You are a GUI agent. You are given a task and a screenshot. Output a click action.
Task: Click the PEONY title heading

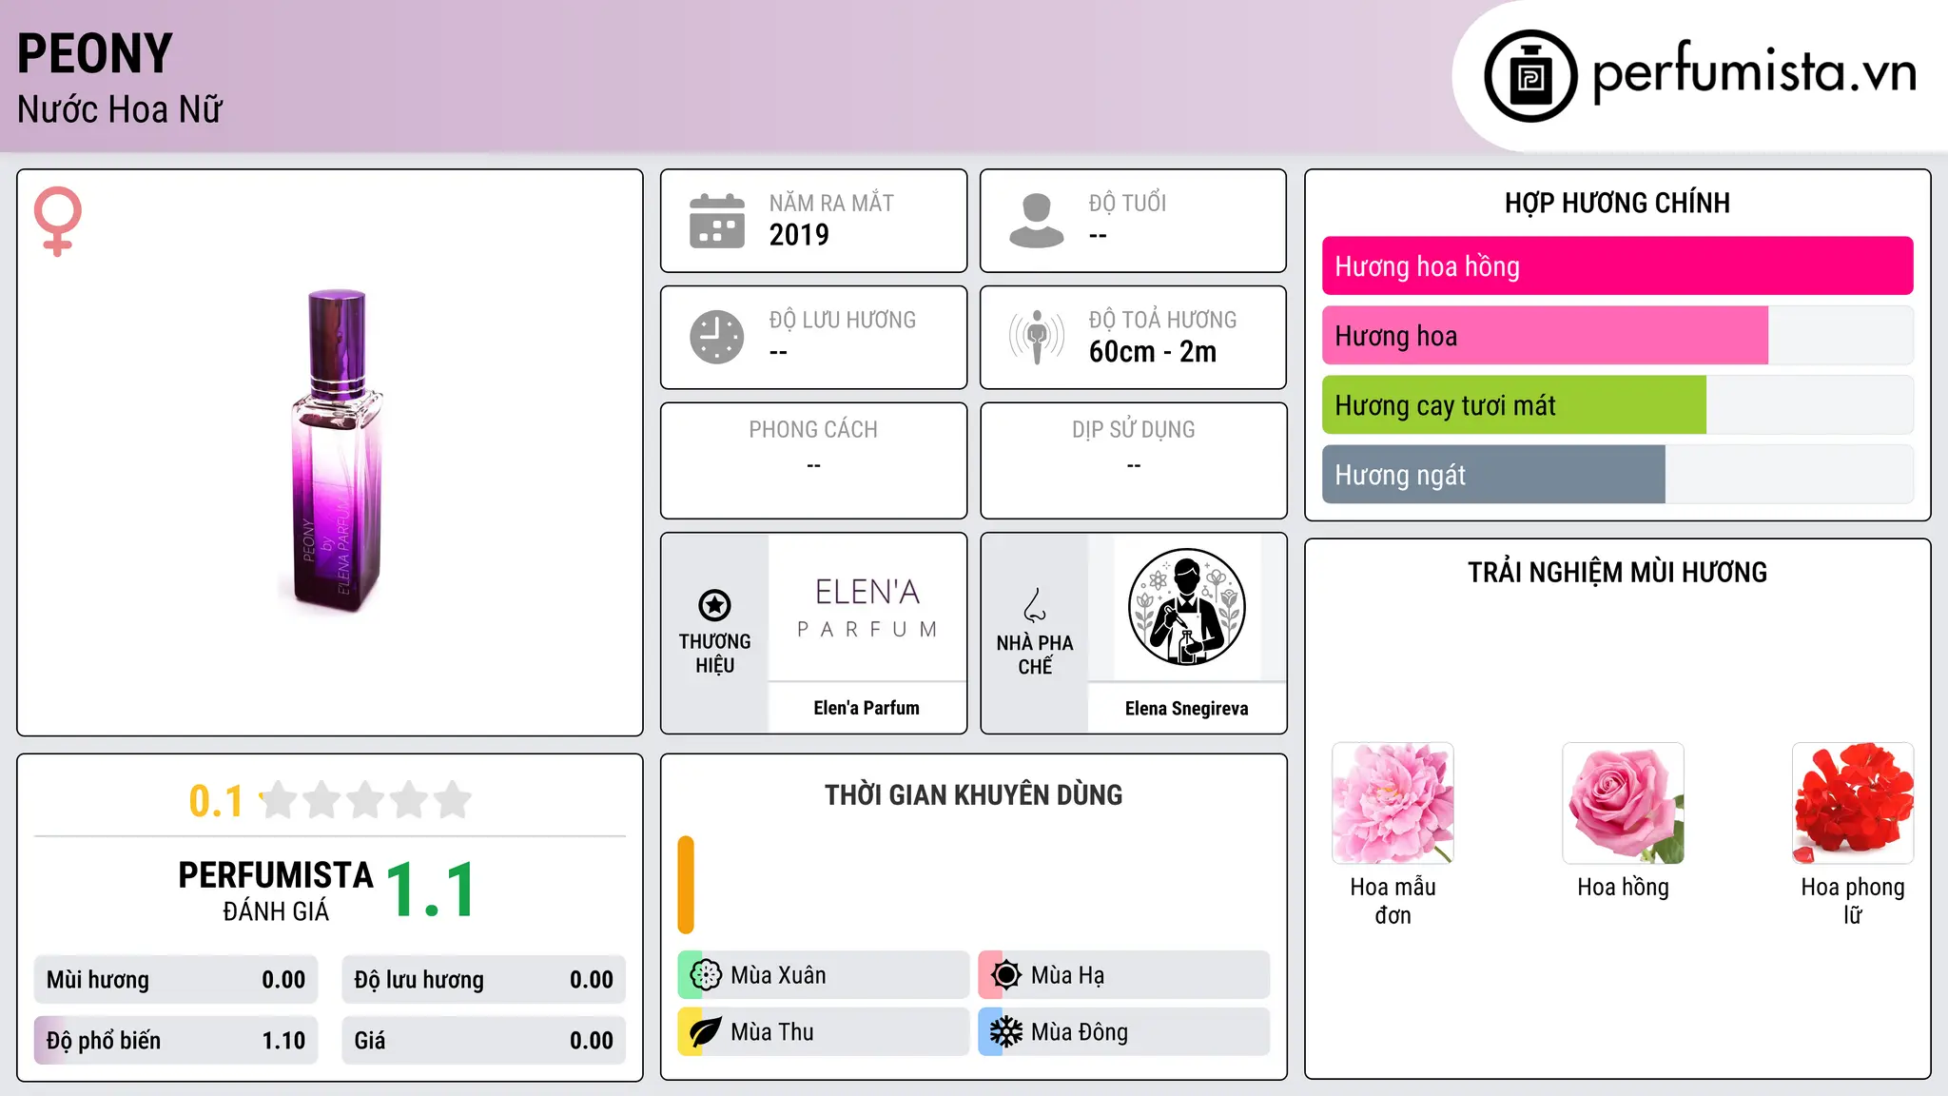[x=95, y=54]
